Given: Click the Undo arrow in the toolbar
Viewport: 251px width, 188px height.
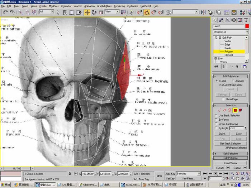Looking at the screenshot, I should click(5, 12).
